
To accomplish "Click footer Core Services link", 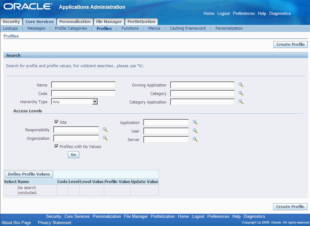I will coord(77,216).
